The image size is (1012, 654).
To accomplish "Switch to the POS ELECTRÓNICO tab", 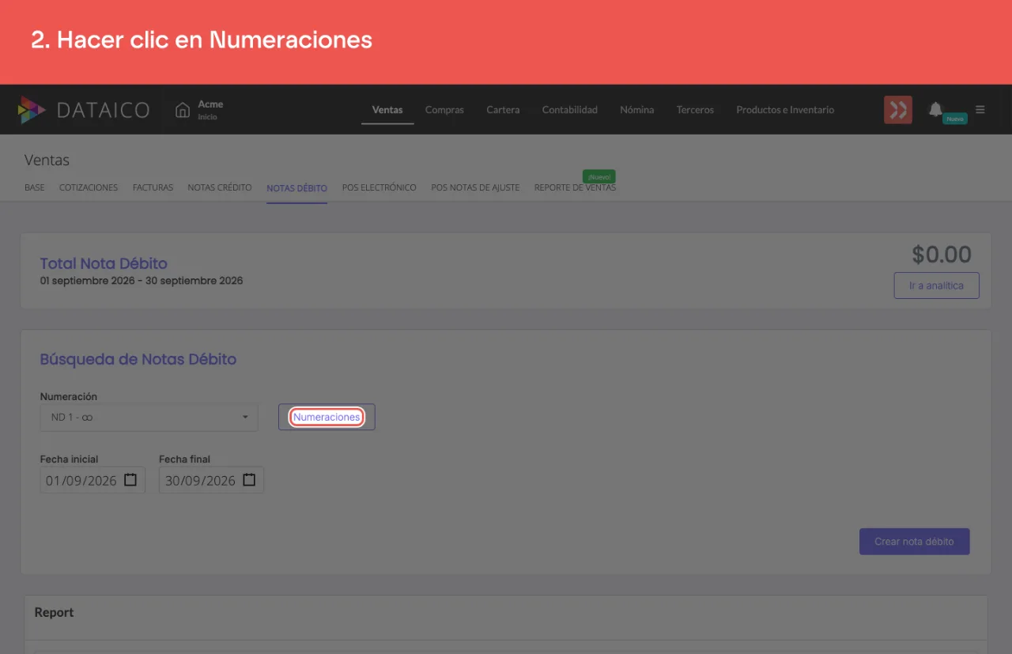I will pyautogui.click(x=379, y=188).
